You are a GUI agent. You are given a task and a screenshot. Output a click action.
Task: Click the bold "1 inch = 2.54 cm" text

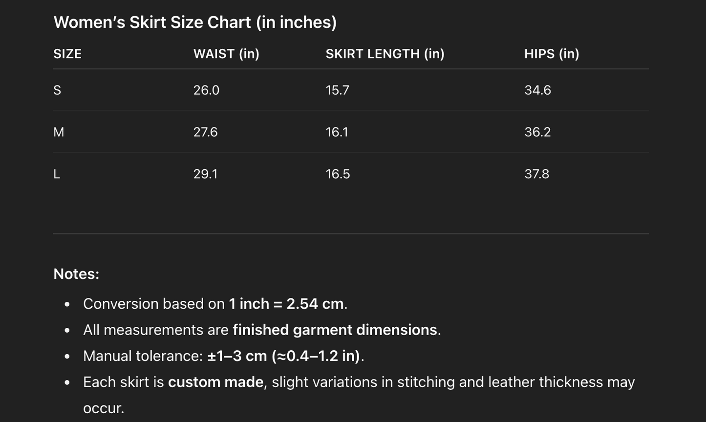(x=286, y=304)
